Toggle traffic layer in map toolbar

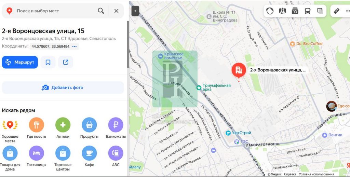coord(270,11)
